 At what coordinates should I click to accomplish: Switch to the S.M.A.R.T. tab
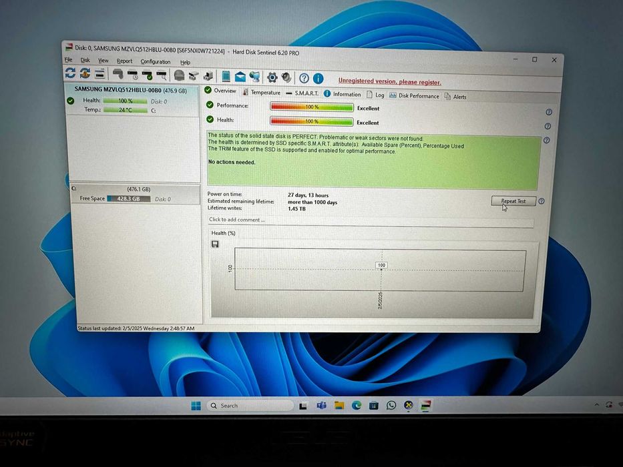click(x=302, y=93)
